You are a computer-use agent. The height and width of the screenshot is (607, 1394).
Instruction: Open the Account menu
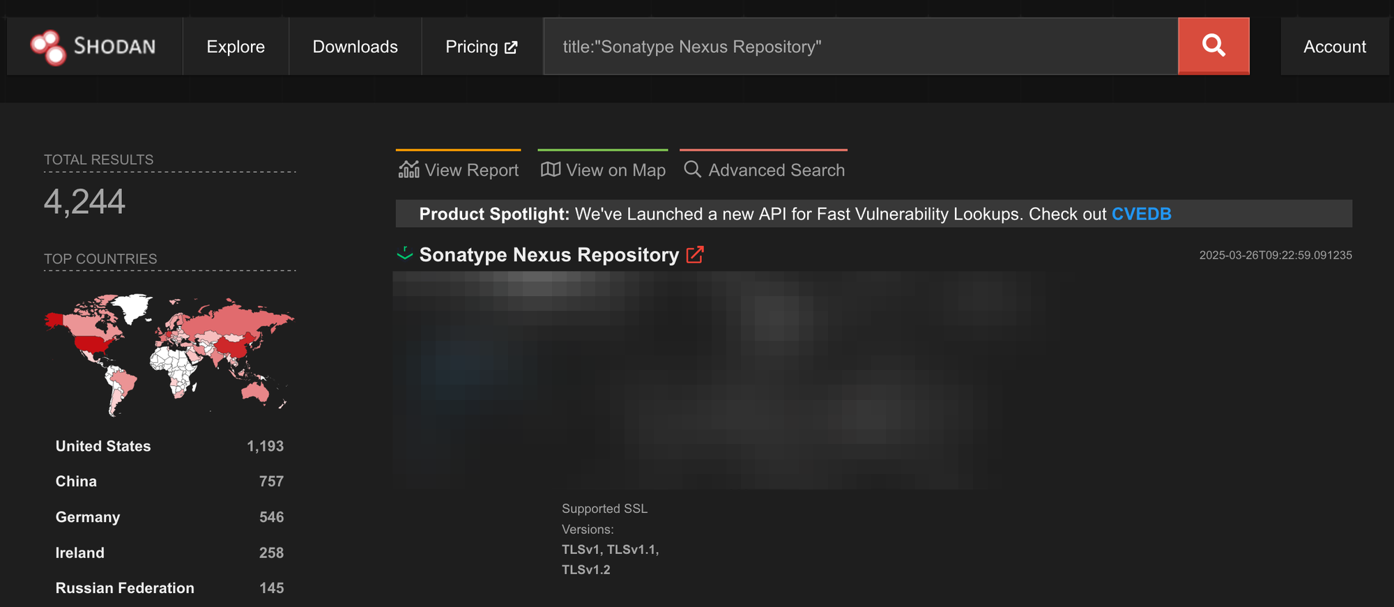pos(1334,47)
